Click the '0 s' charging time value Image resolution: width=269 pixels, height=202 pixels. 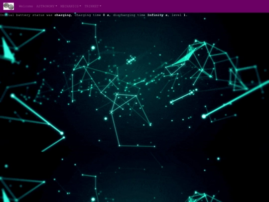click(x=106, y=15)
